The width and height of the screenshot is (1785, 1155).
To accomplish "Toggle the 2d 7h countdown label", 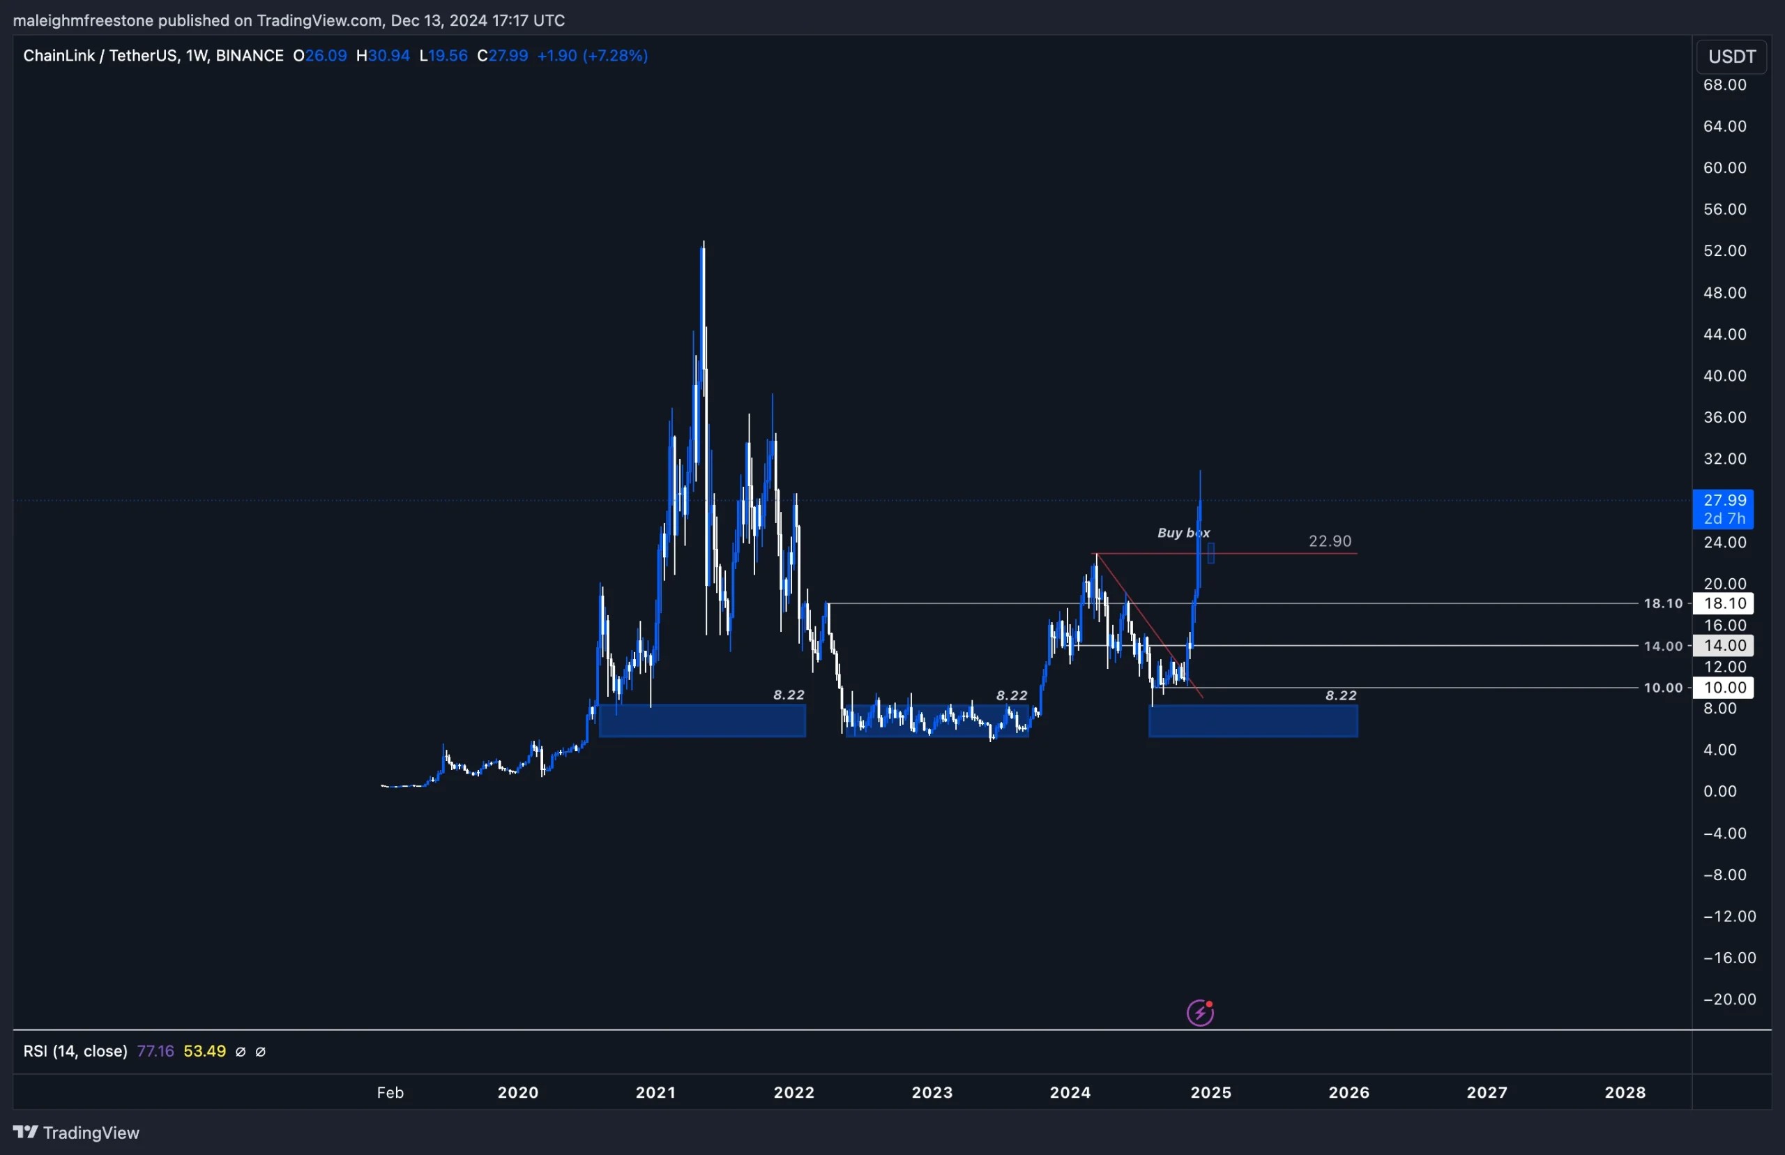I will [x=1724, y=518].
